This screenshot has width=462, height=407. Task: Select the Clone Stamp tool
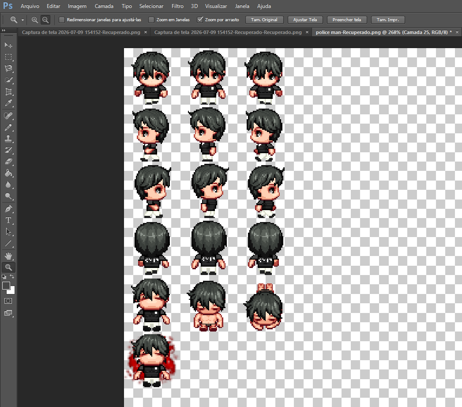(x=8, y=139)
